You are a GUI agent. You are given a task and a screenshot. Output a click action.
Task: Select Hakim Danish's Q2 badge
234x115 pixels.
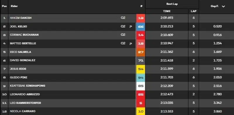tap(123, 18)
